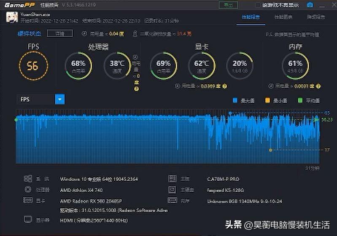Viewport: 337px width, 236px height.
Task: Open the YuanShen.exe game avatar thumbnail
Action: (12, 17)
